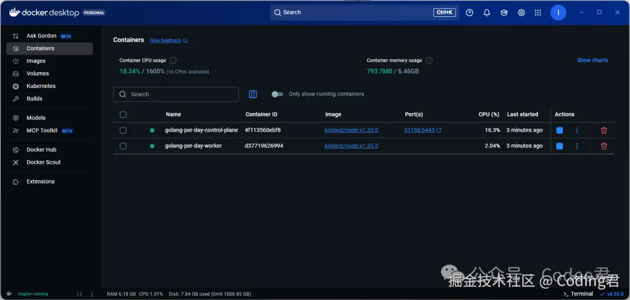This screenshot has width=630, height=300.
Task: Click container ID d37719626994
Action: [264, 146]
